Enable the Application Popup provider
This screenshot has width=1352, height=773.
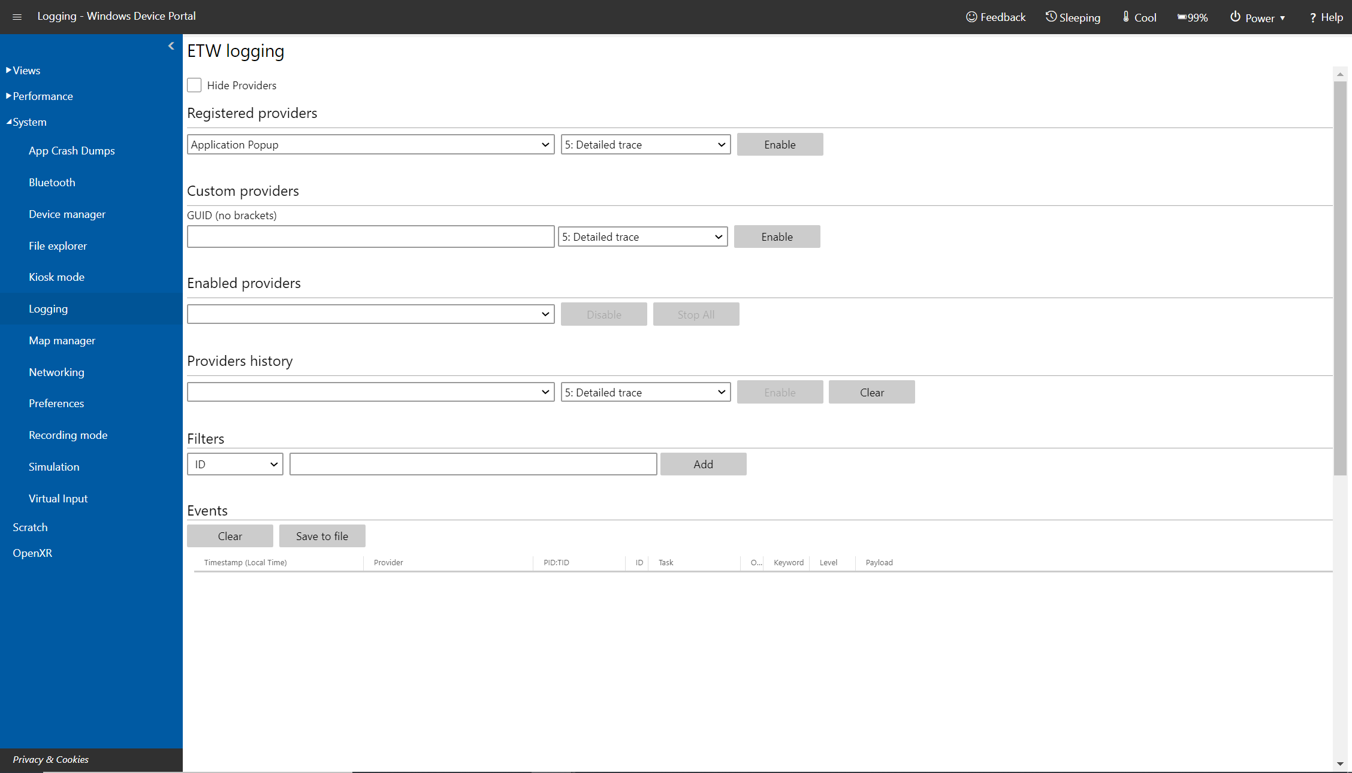click(779, 144)
